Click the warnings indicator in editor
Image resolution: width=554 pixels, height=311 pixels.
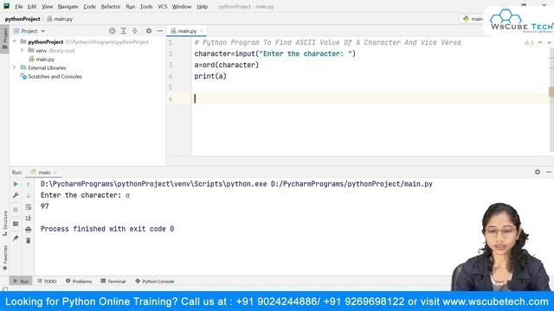click(x=529, y=42)
